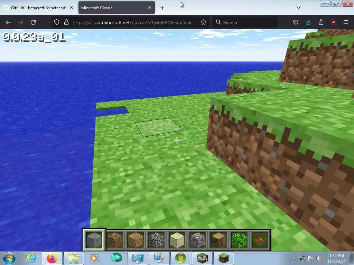Save page to Pocket

tap(296, 22)
